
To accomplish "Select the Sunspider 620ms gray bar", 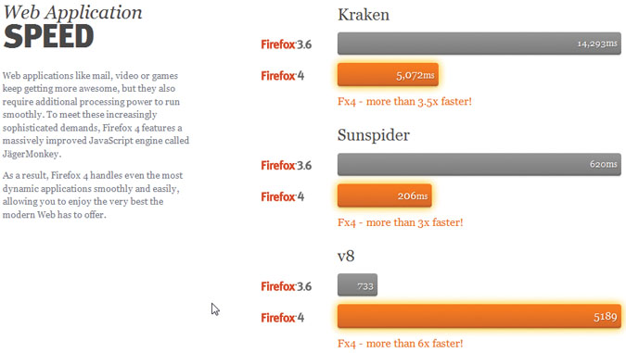I will click(479, 164).
